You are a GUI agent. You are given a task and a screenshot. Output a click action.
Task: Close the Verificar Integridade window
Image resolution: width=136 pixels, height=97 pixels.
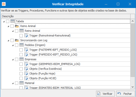(130, 4)
